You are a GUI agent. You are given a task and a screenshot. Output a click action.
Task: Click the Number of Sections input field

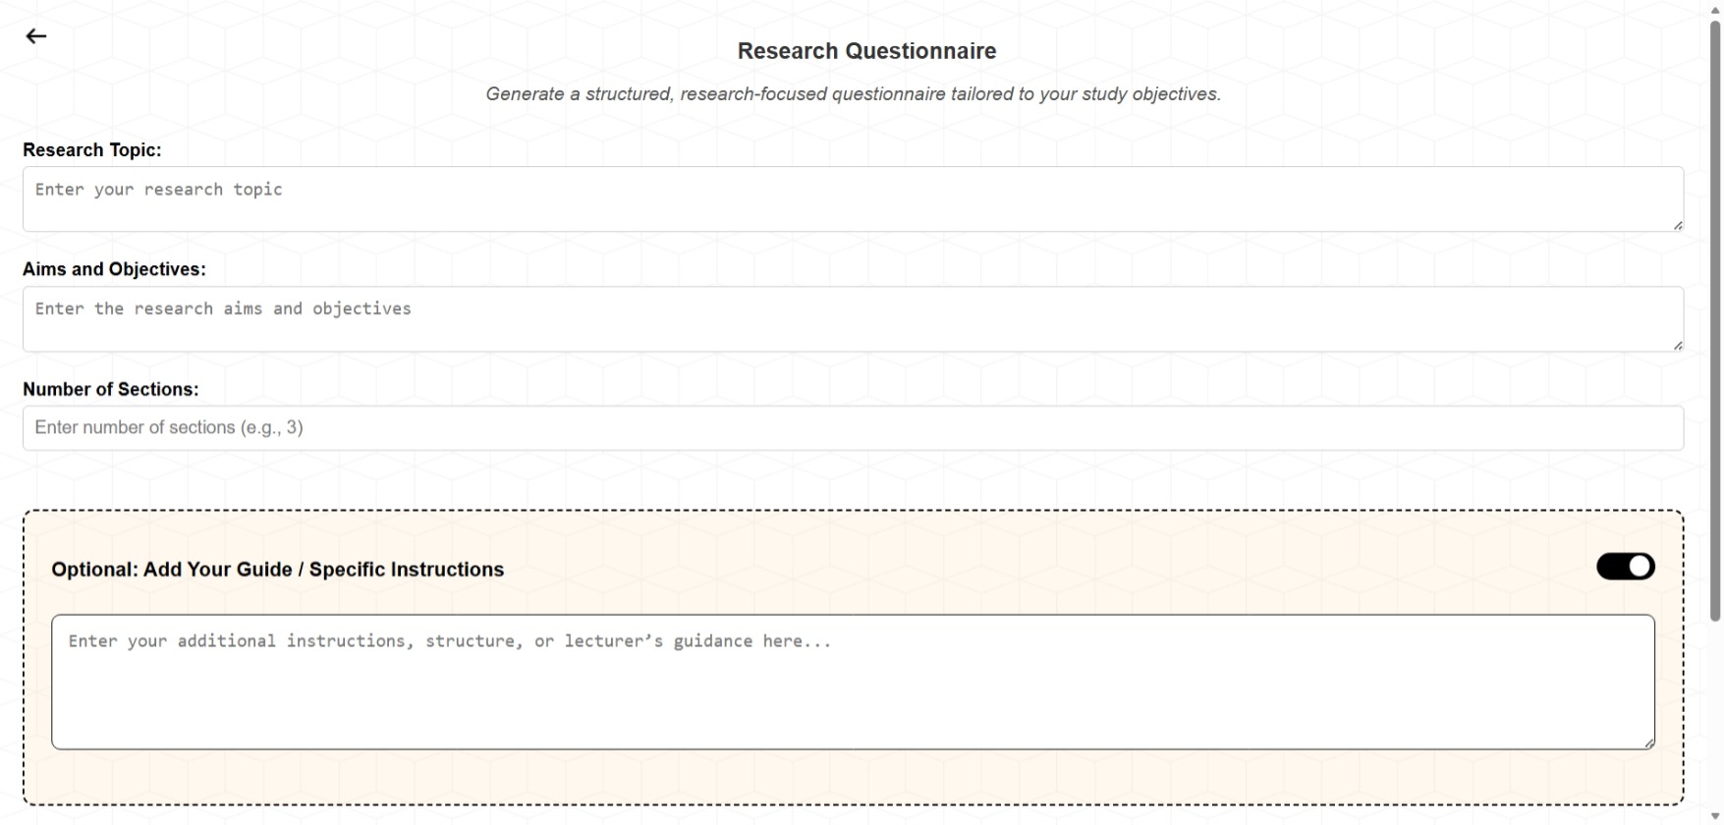(x=853, y=428)
